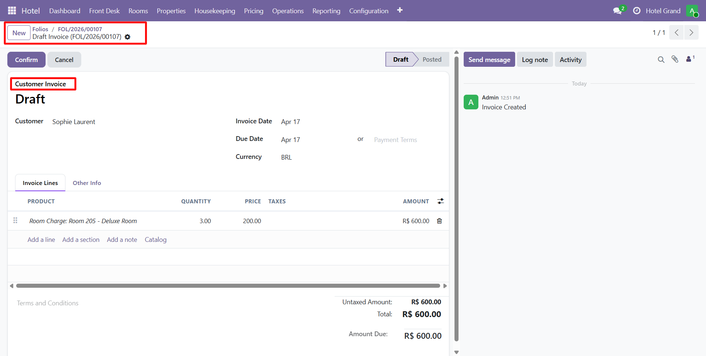Open the Payment Terms selector
Viewport: 706px width, 356px height.
point(395,140)
